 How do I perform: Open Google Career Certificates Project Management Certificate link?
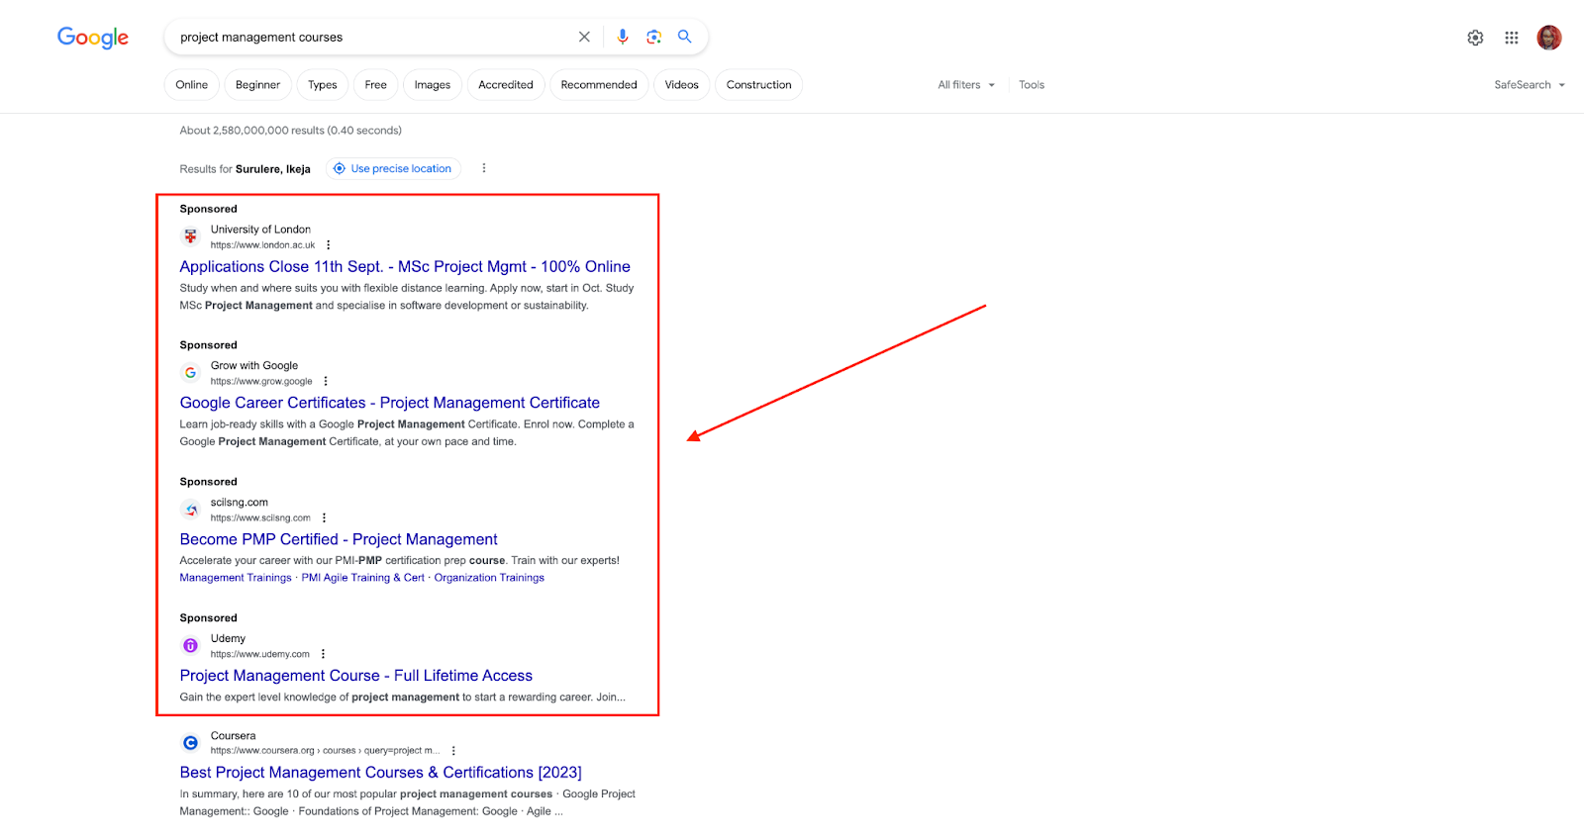tap(390, 403)
